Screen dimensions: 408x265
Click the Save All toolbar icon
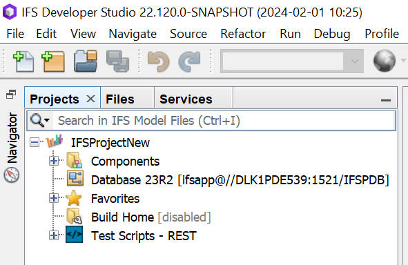(117, 61)
